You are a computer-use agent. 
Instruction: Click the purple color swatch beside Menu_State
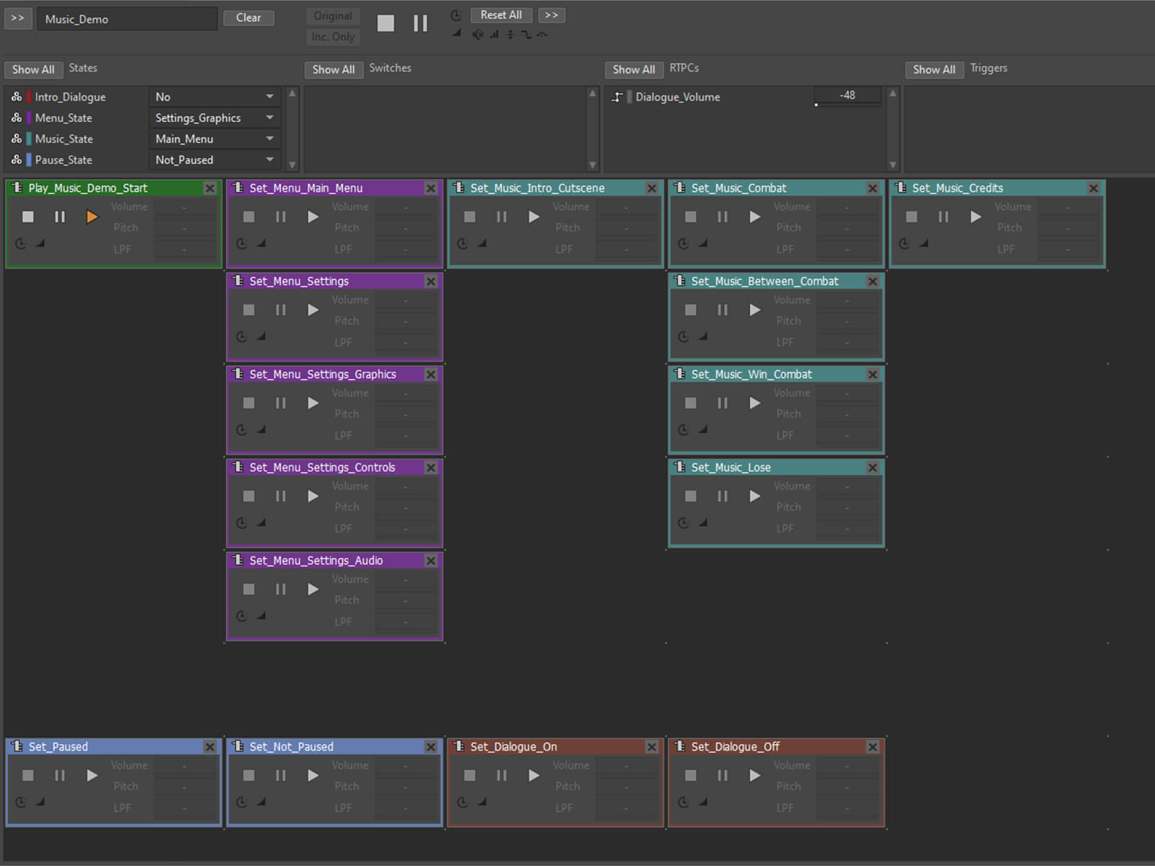[29, 118]
